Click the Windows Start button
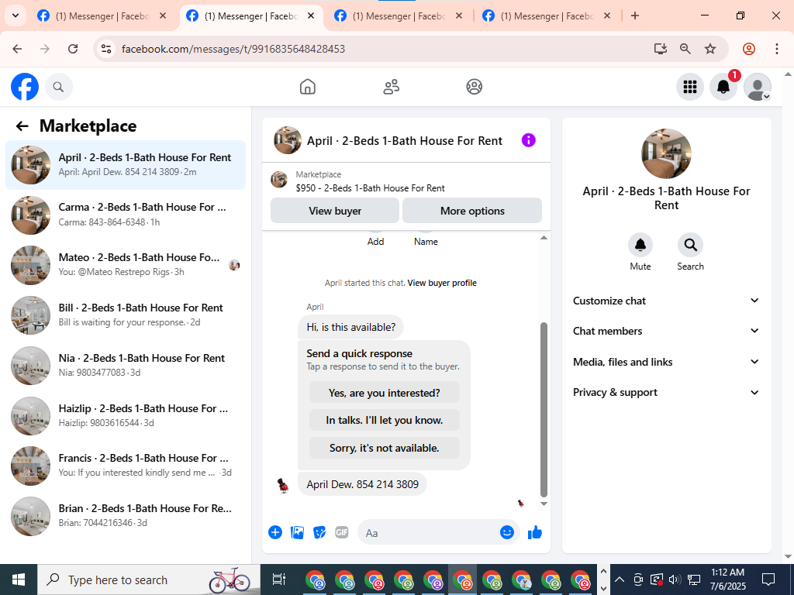The image size is (794, 595). pyautogui.click(x=19, y=580)
